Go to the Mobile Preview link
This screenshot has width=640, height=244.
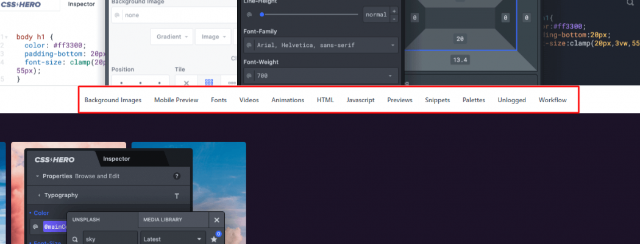coord(176,100)
